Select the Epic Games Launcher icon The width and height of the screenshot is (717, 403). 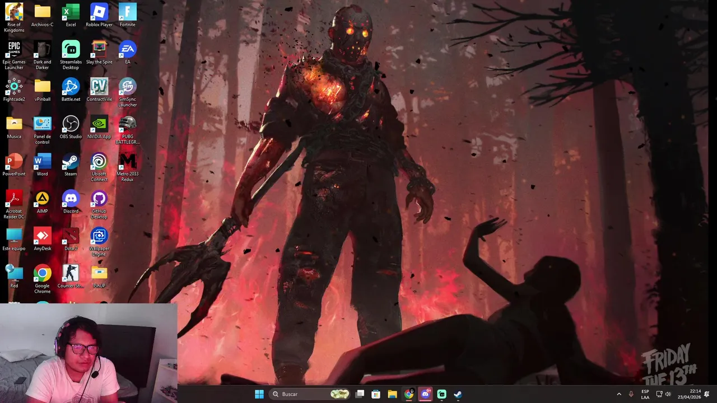(14, 55)
